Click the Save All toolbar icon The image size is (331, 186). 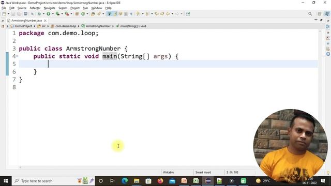point(19,14)
